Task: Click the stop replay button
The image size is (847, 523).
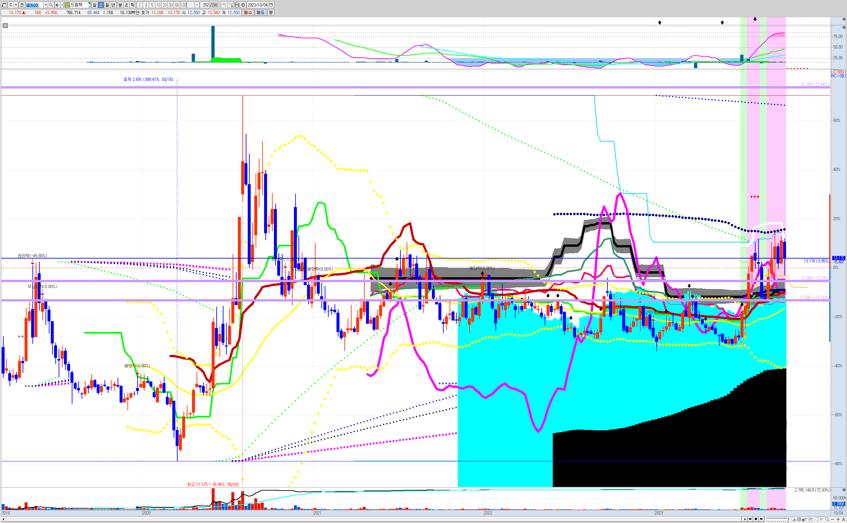Action: point(756,519)
